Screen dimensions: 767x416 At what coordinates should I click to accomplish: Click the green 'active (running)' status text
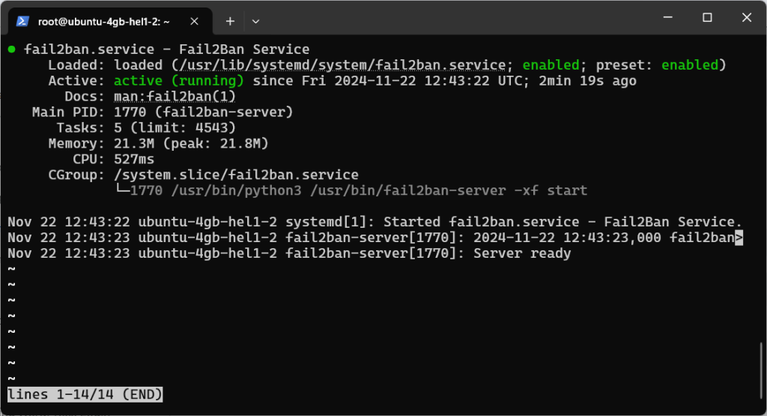pyautogui.click(x=179, y=81)
